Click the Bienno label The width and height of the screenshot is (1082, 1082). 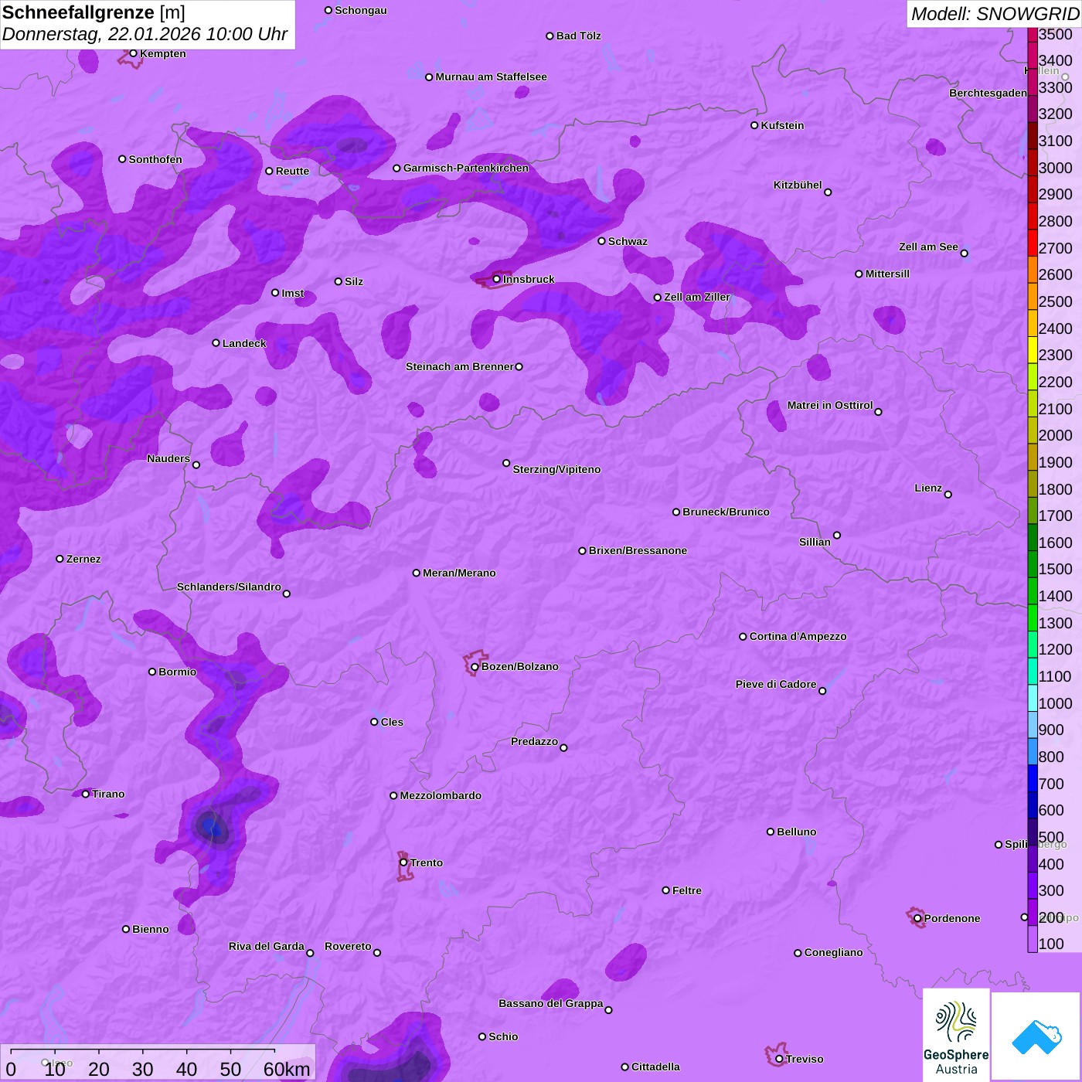[x=151, y=929]
